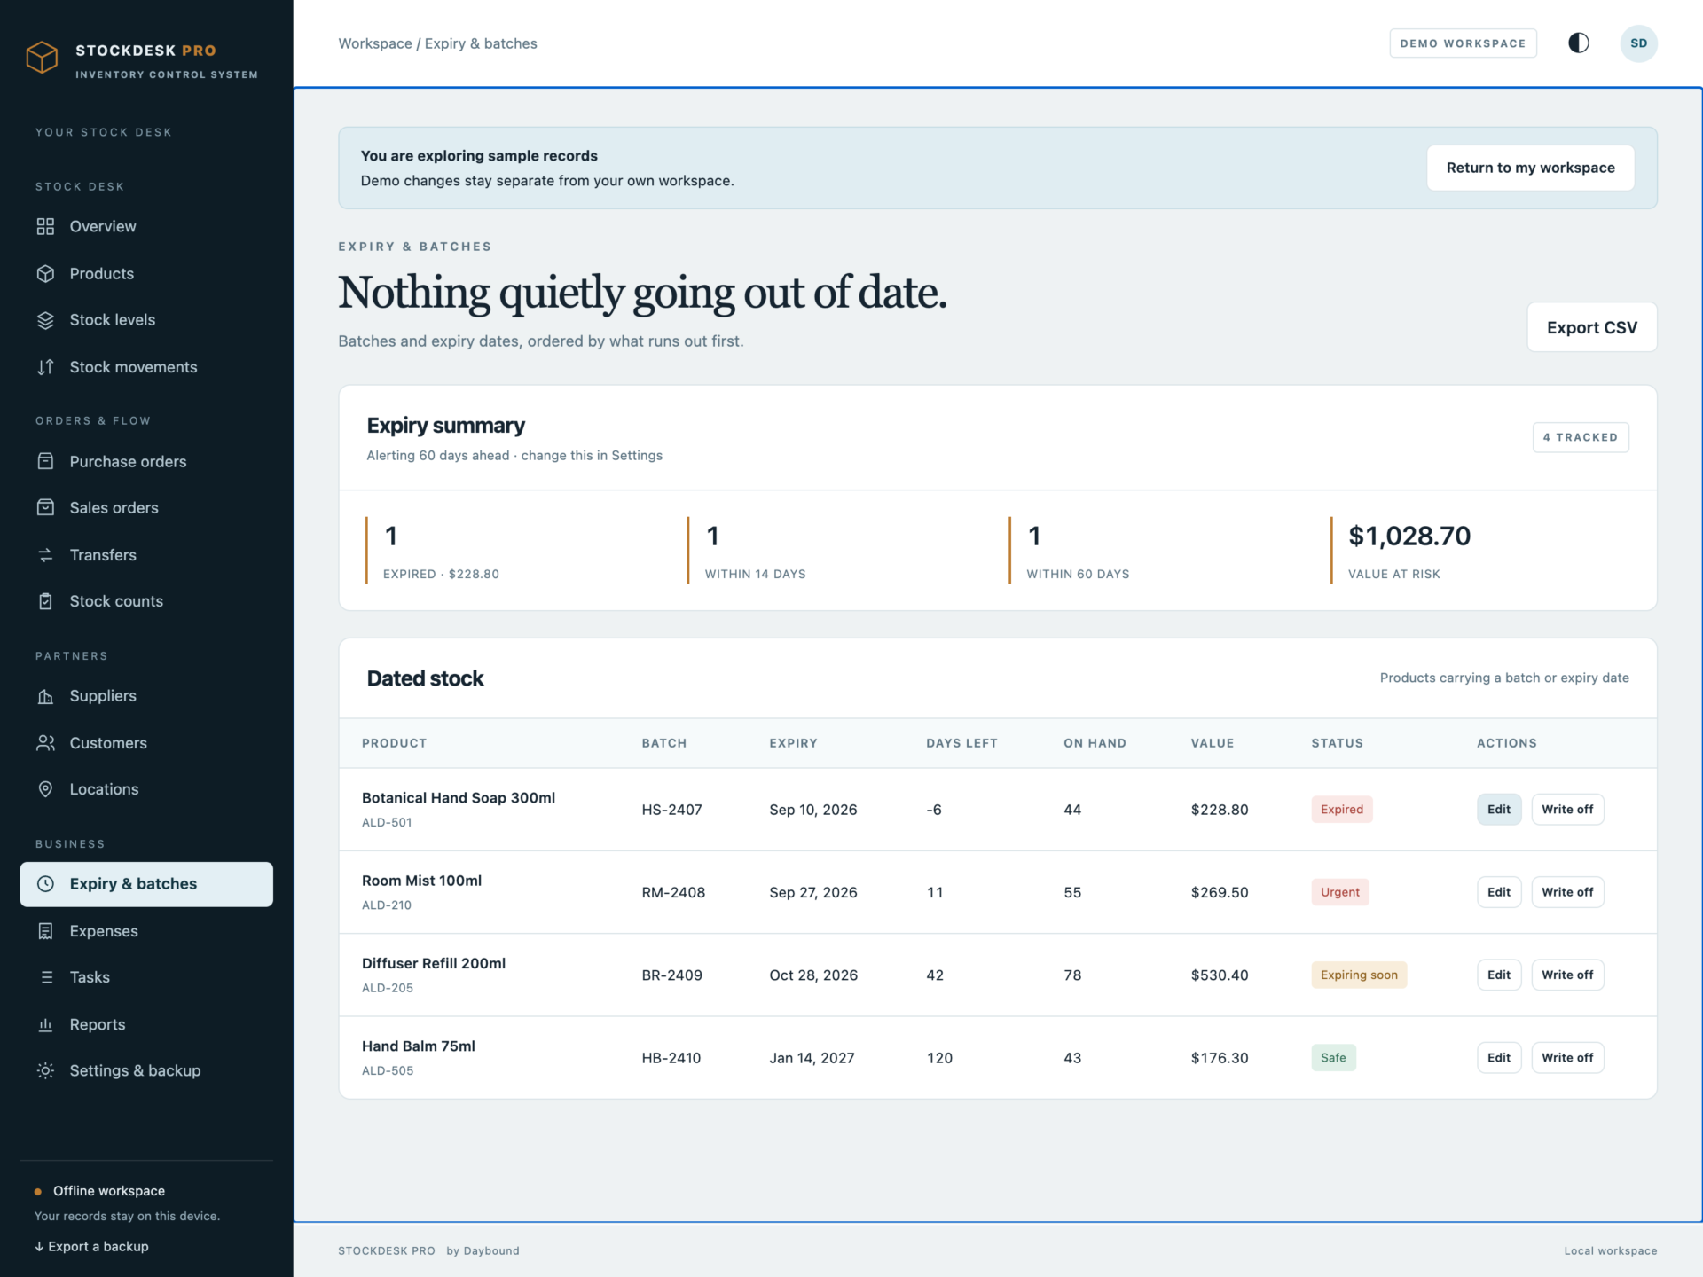The width and height of the screenshot is (1703, 1277).
Task: Click the Products box icon
Action: [45, 273]
